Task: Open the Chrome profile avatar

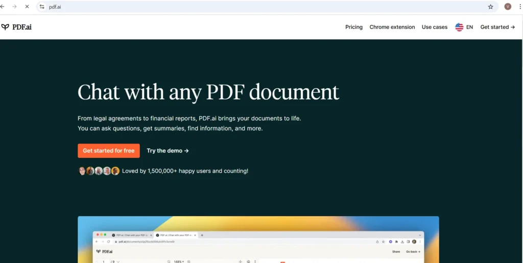Action: pyautogui.click(x=508, y=7)
